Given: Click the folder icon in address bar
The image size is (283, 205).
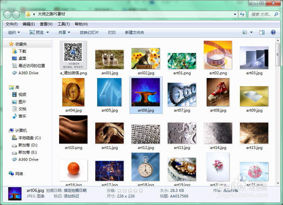Looking at the screenshot, I should [28, 14].
